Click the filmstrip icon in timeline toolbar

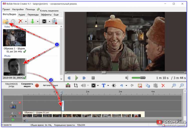click(x=93, y=86)
